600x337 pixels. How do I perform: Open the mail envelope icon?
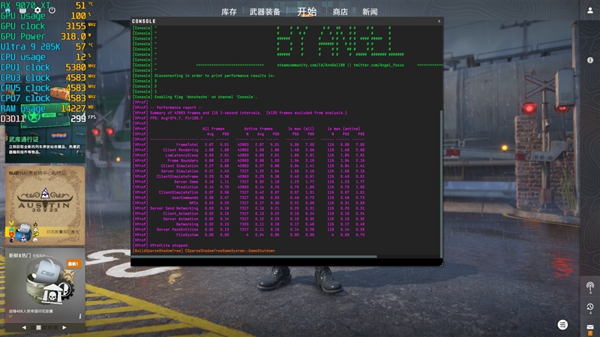[590, 328]
